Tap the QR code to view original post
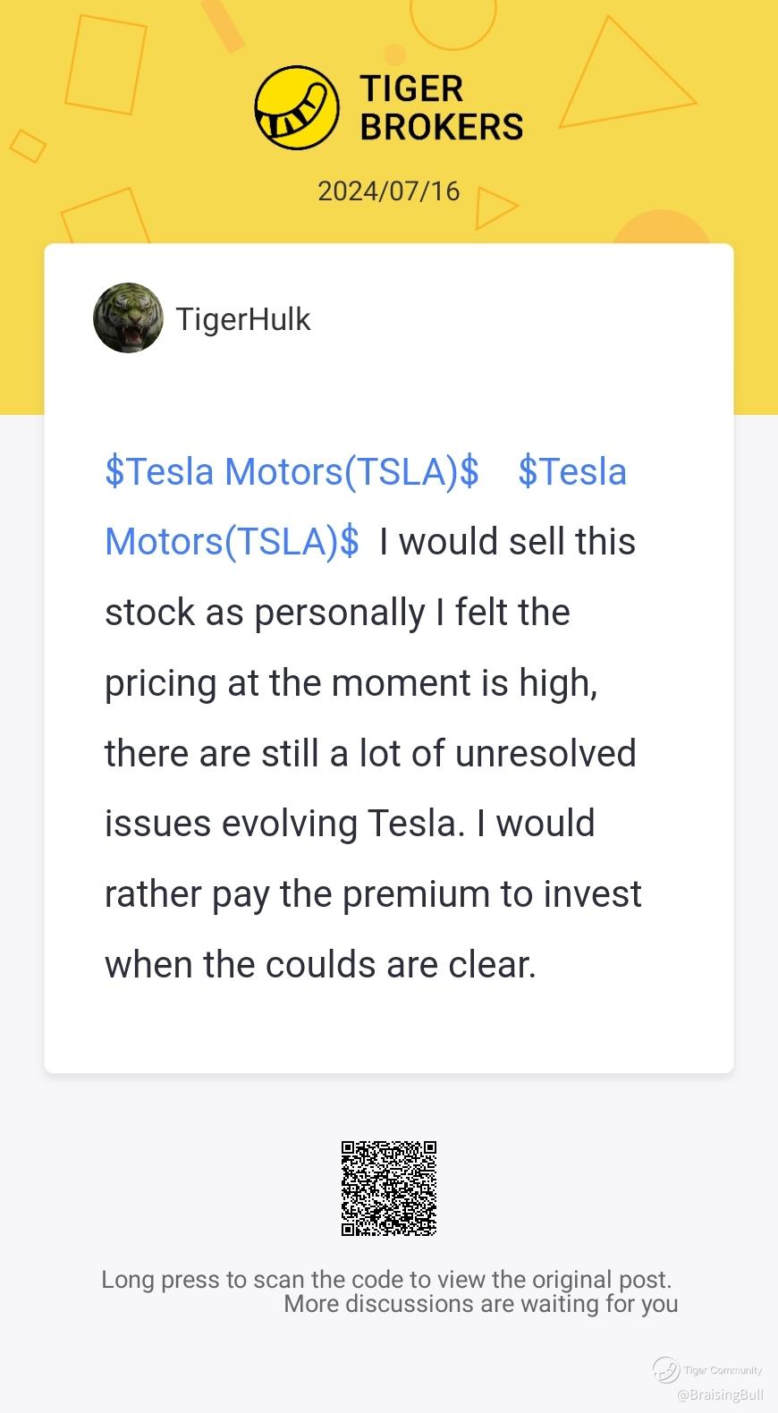778x1413 pixels. pyautogui.click(x=389, y=1189)
